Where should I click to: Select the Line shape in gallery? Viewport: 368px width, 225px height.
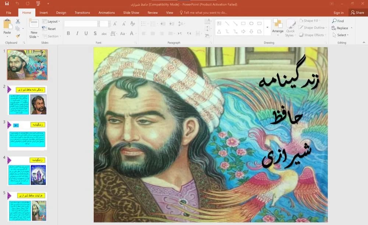click(227, 24)
